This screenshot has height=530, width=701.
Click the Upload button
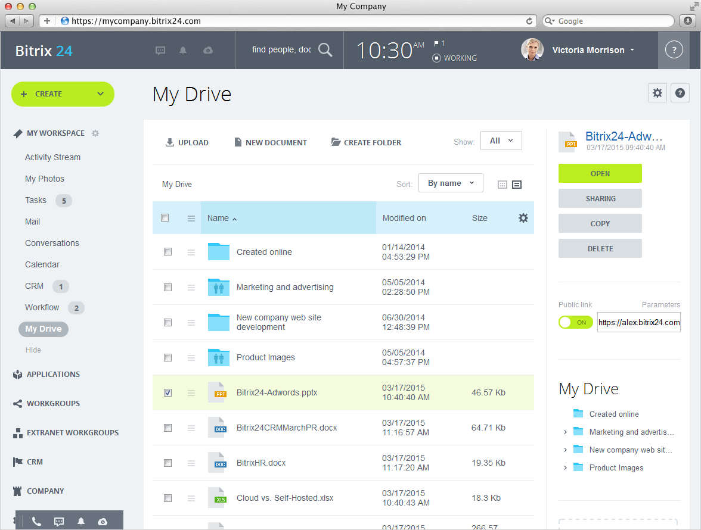click(x=187, y=142)
